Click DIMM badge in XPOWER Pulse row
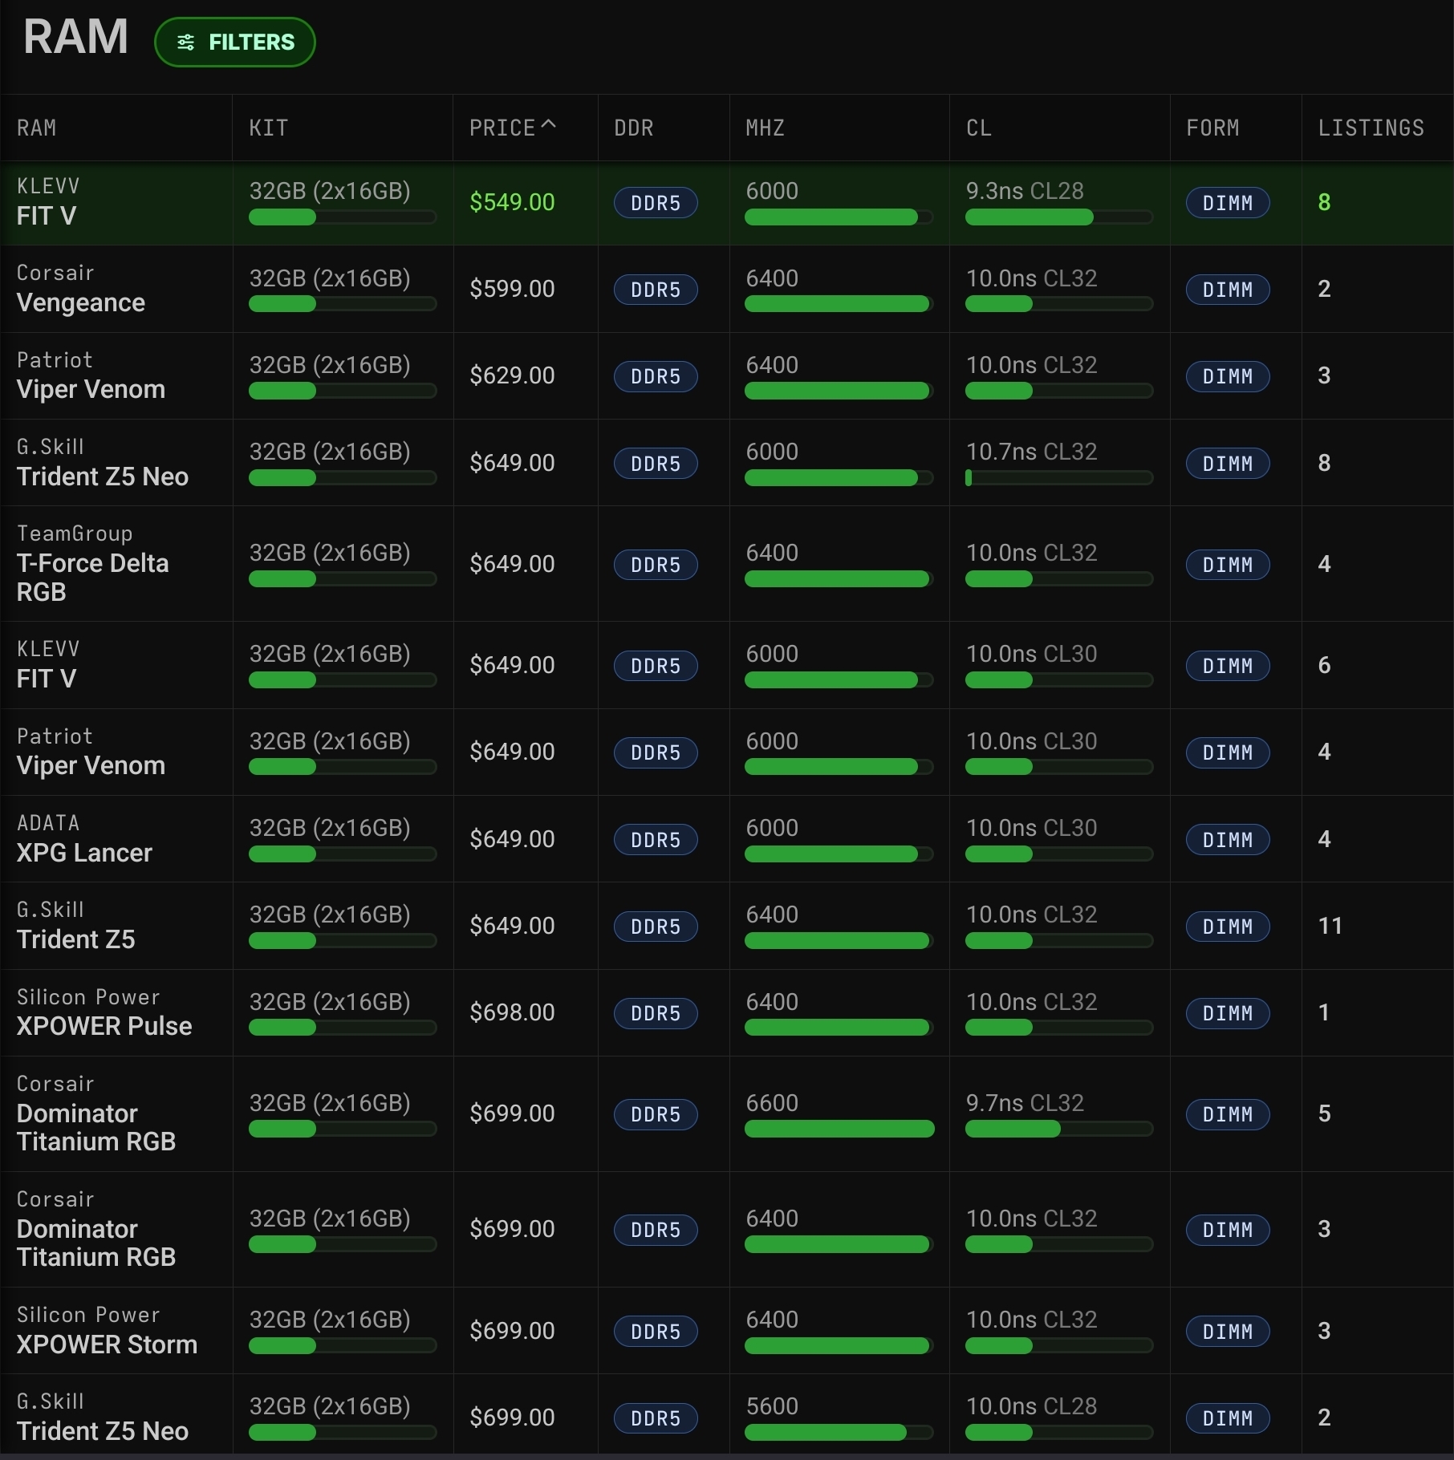The height and width of the screenshot is (1460, 1454). click(x=1228, y=1013)
